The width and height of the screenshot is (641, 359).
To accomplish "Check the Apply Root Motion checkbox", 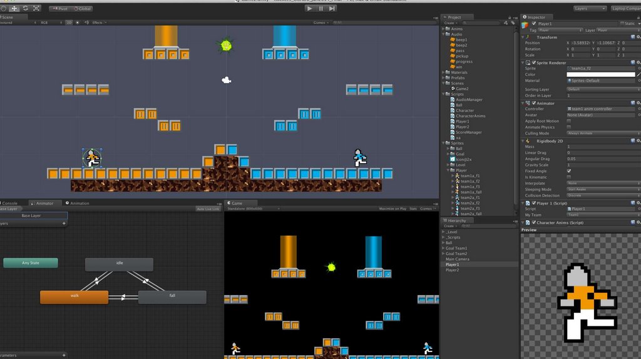I will (x=568, y=121).
